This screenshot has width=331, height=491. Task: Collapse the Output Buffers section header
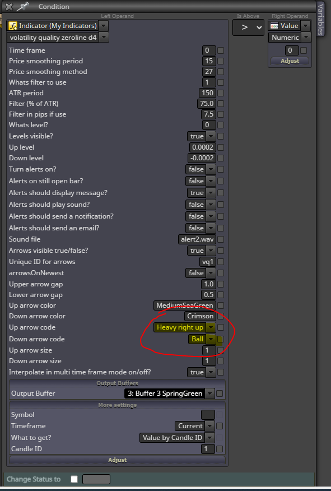[117, 383]
